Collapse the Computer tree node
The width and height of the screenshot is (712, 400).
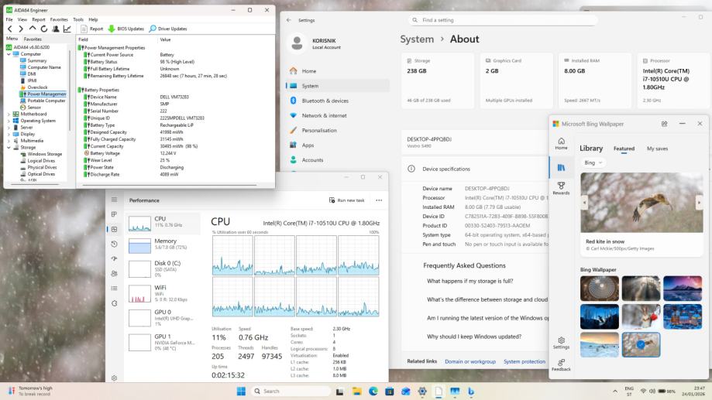point(9,54)
